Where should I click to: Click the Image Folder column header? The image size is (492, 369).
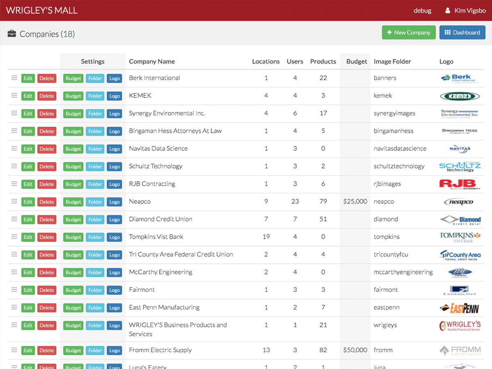pos(392,61)
